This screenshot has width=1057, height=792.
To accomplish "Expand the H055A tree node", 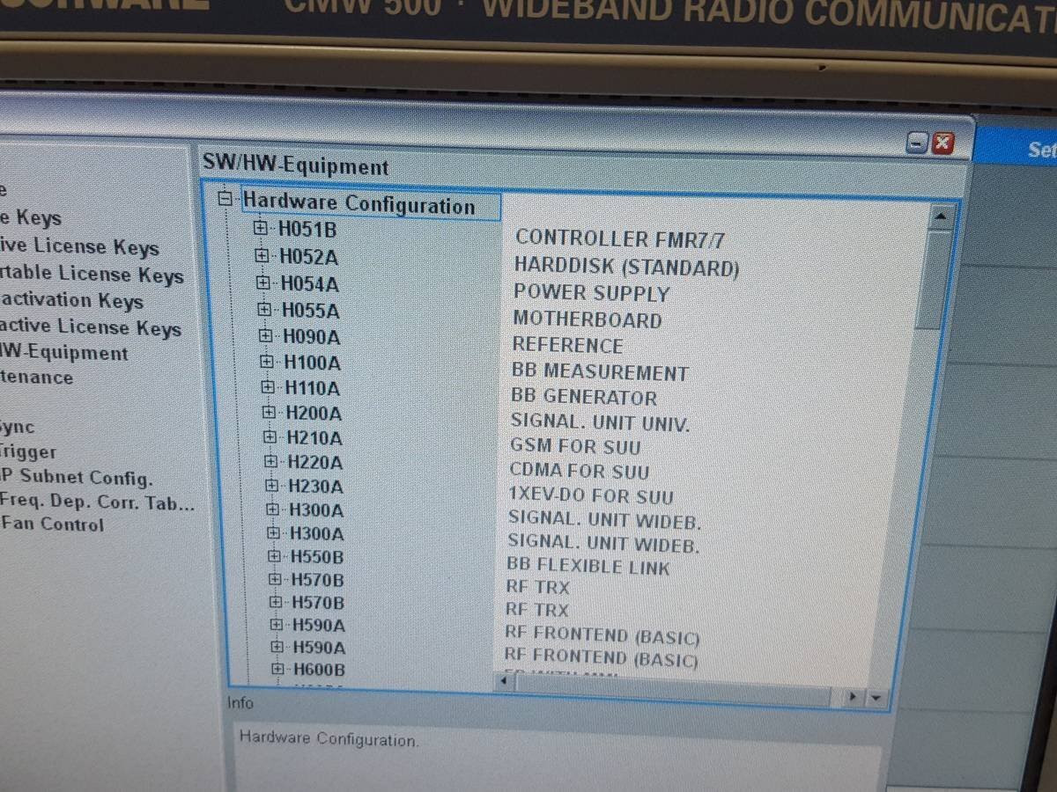I will pyautogui.click(x=264, y=310).
